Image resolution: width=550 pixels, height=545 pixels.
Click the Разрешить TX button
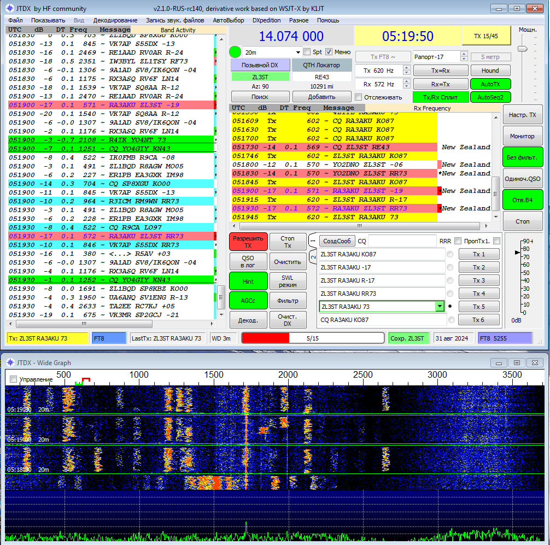tap(248, 242)
